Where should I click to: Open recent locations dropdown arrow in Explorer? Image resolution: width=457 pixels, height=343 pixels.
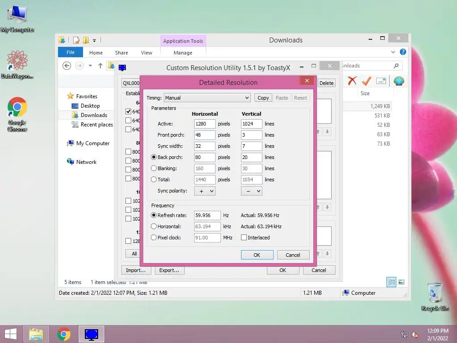point(90,66)
